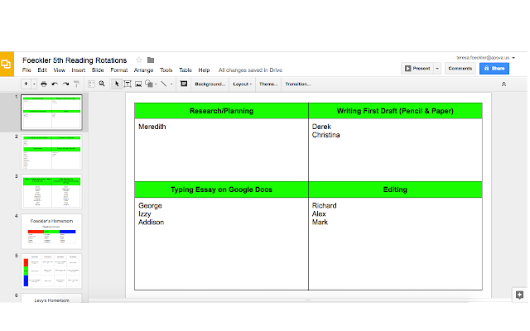The width and height of the screenshot is (530, 331).
Task: Click the Zoom magnifier tool
Action: pos(102,84)
